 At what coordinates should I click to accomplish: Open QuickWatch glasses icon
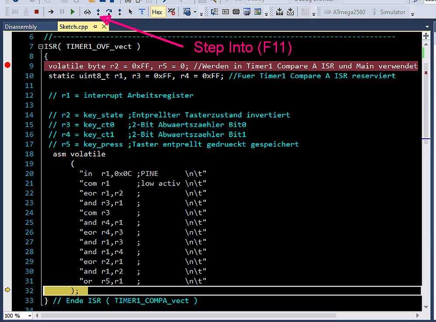click(x=87, y=12)
